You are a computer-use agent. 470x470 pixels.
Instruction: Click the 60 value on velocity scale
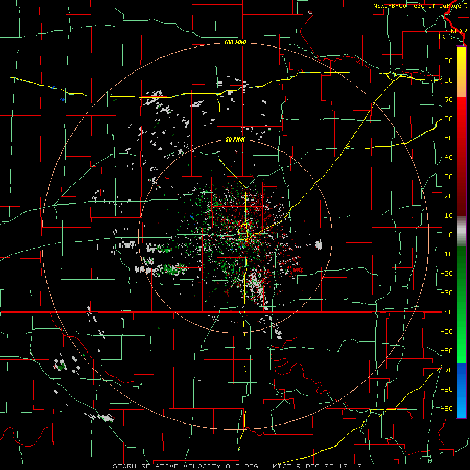tap(449, 119)
